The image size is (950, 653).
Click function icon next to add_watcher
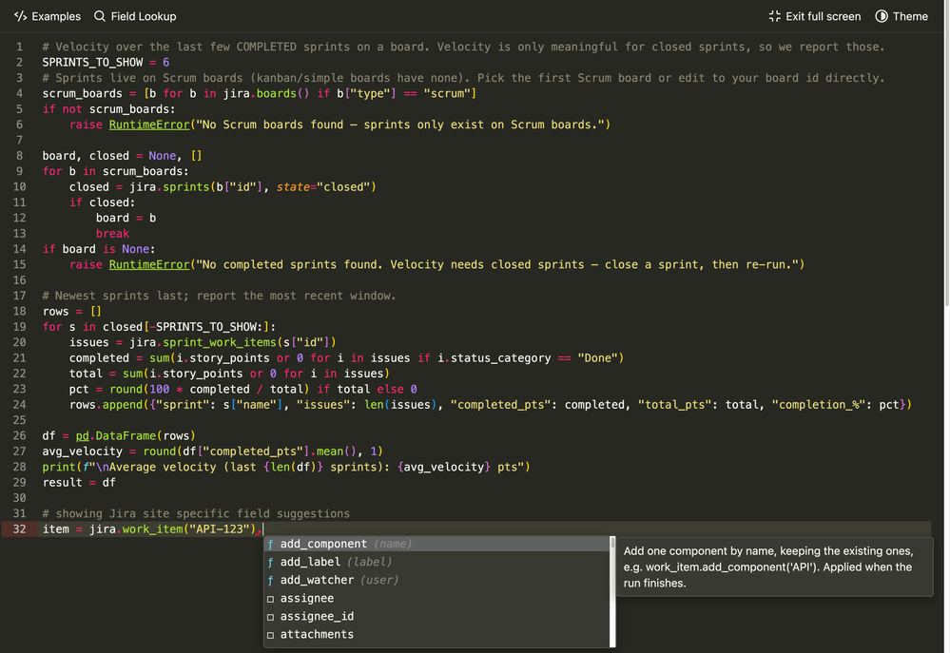click(271, 581)
